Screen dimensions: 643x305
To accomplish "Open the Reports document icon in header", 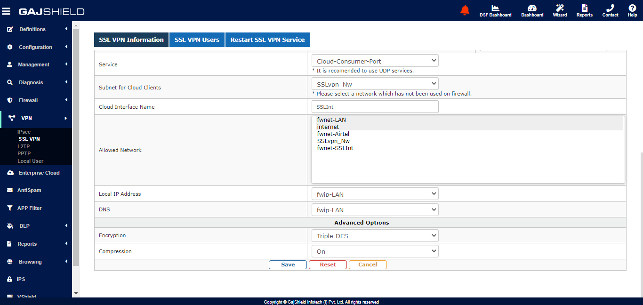I will (x=585, y=8).
